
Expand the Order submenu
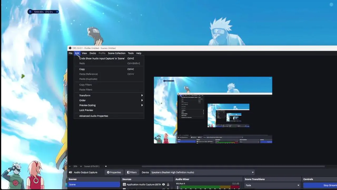[x=109, y=100]
